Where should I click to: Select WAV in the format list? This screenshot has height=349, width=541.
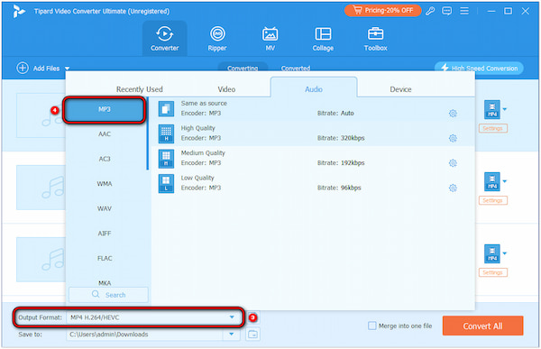tap(105, 208)
